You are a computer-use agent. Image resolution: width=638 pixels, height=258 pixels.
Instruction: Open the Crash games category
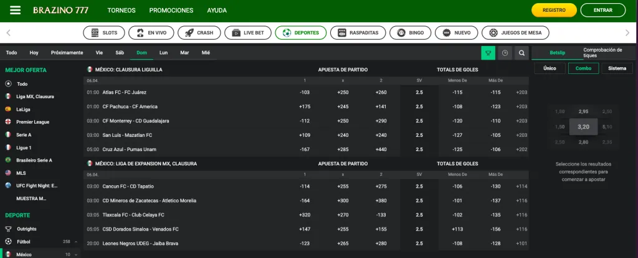pyautogui.click(x=199, y=33)
